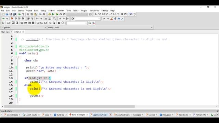Click the Undo toolbar icon

20,14
